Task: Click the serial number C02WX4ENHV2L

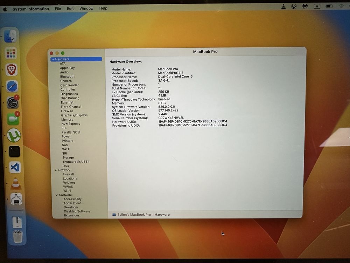Action: tap(171, 117)
